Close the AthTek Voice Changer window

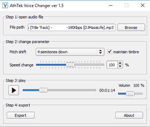click(143, 5)
